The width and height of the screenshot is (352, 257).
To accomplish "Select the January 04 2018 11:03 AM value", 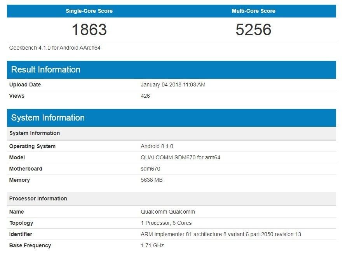I will pyautogui.click(x=173, y=85).
